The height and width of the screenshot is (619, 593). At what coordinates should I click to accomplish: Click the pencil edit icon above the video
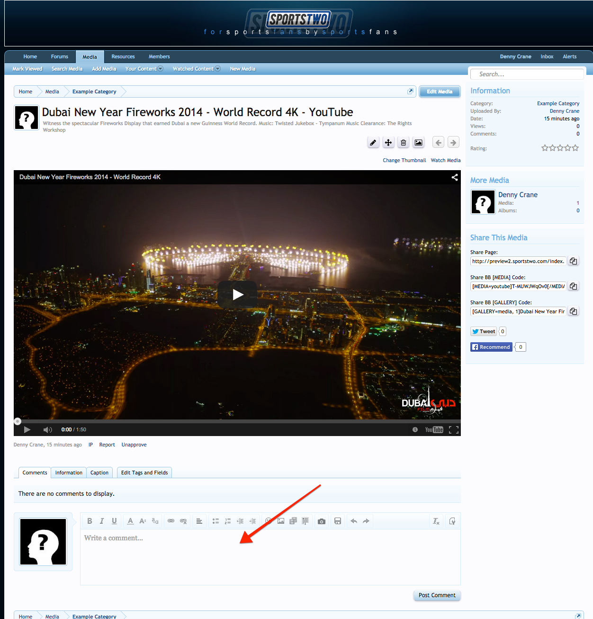373,143
